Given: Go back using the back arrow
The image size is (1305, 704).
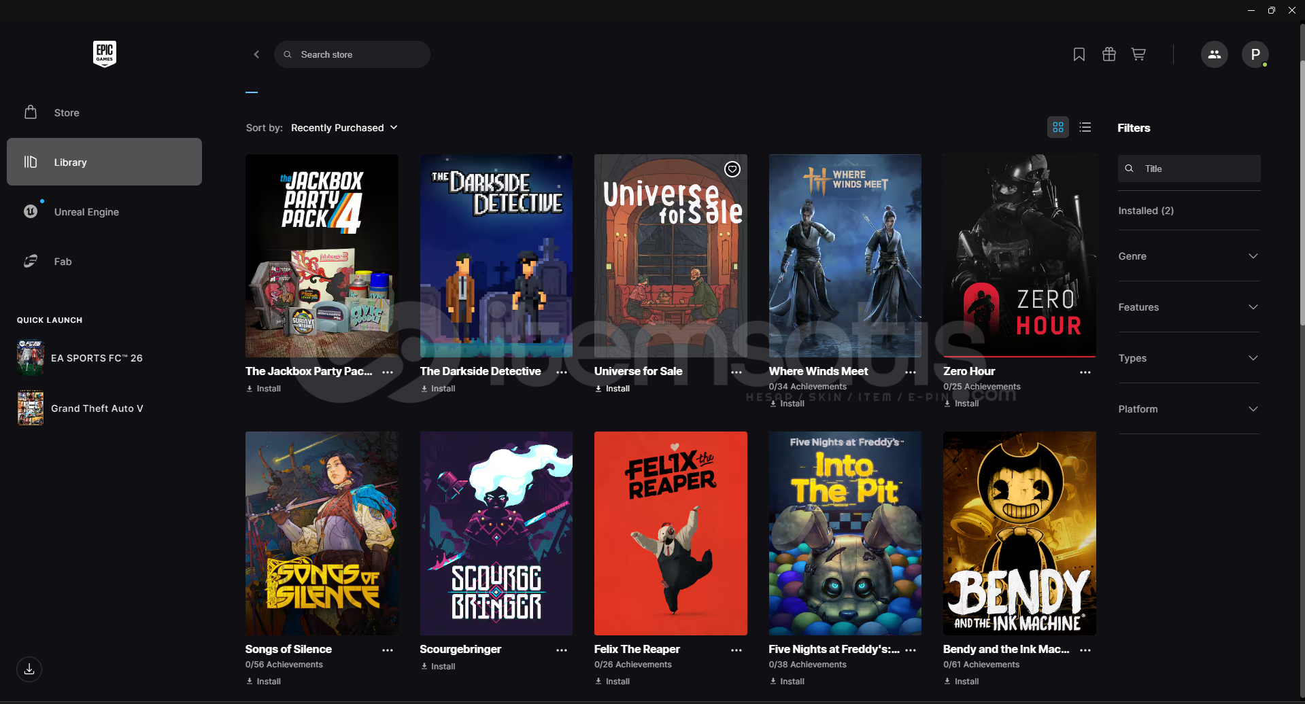Looking at the screenshot, I should [x=256, y=54].
